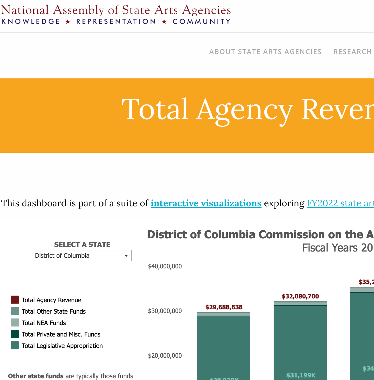Click the star icon between REPRESENTATION and COMMUNITY
374x380 pixels.
coord(164,21)
